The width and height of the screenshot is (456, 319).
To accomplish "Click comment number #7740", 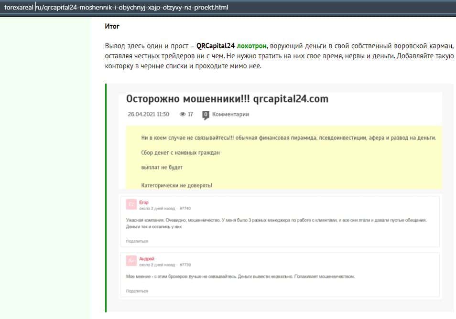I will 185,208.
